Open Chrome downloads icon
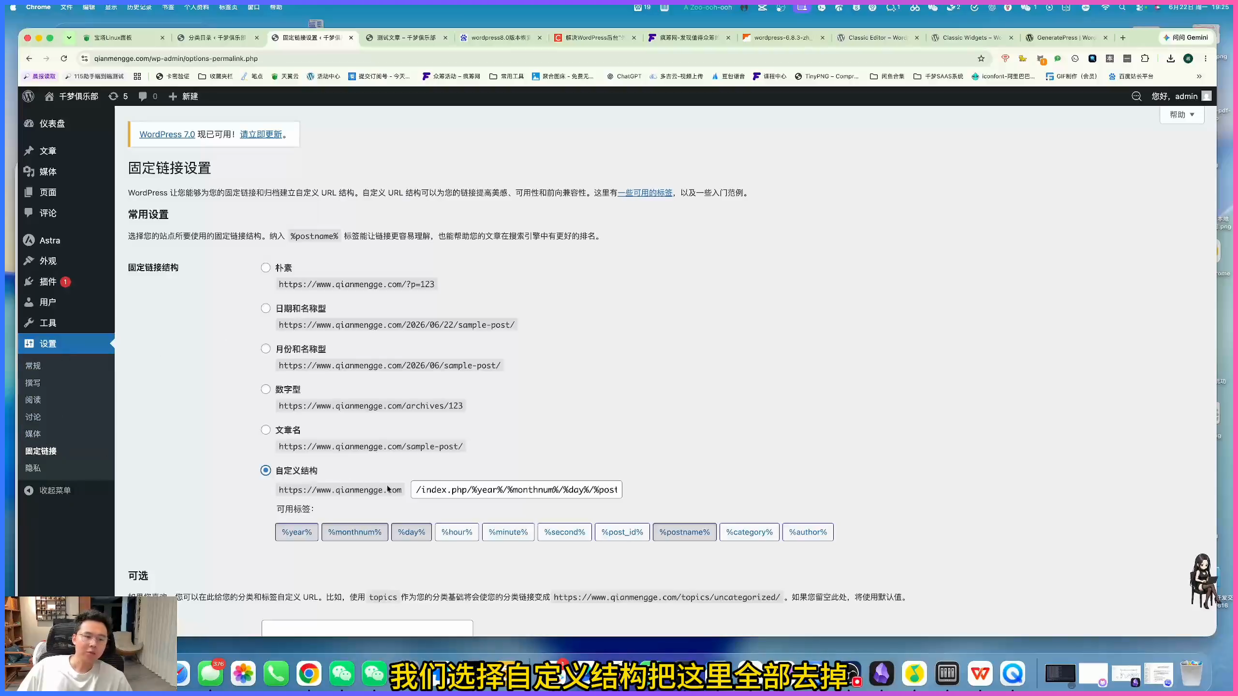Viewport: 1238px width, 696px height. tap(1171, 58)
